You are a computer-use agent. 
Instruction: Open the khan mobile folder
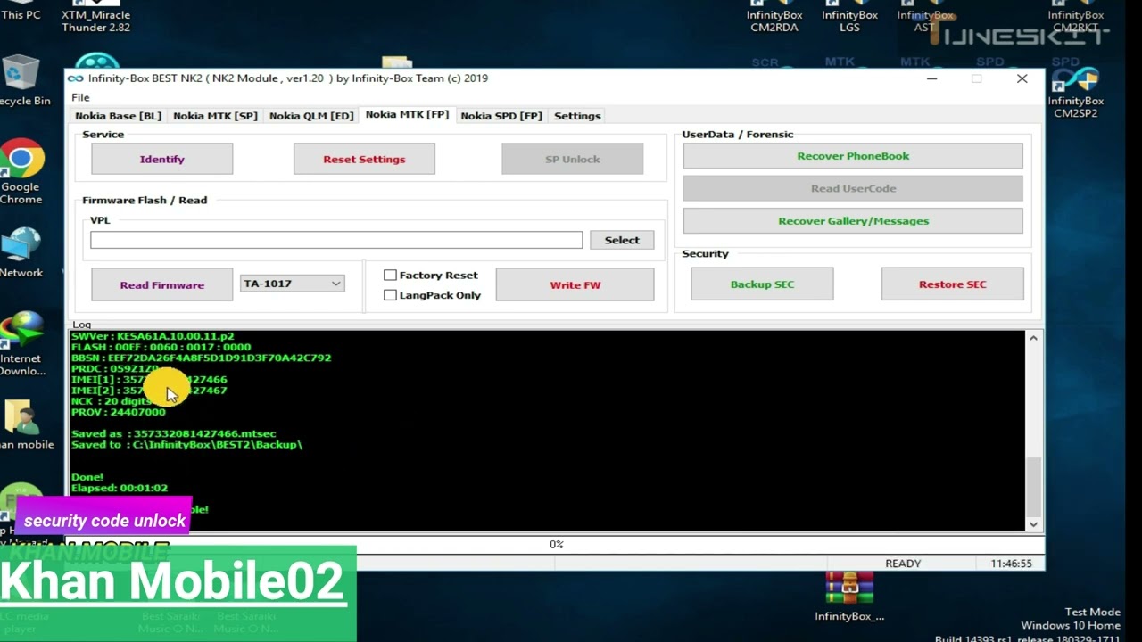25,424
